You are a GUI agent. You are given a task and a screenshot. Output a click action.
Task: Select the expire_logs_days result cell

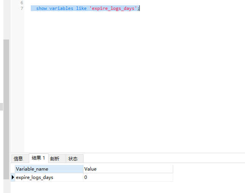click(x=49, y=177)
